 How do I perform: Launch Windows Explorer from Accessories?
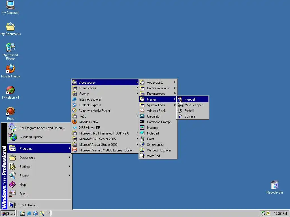point(158,150)
